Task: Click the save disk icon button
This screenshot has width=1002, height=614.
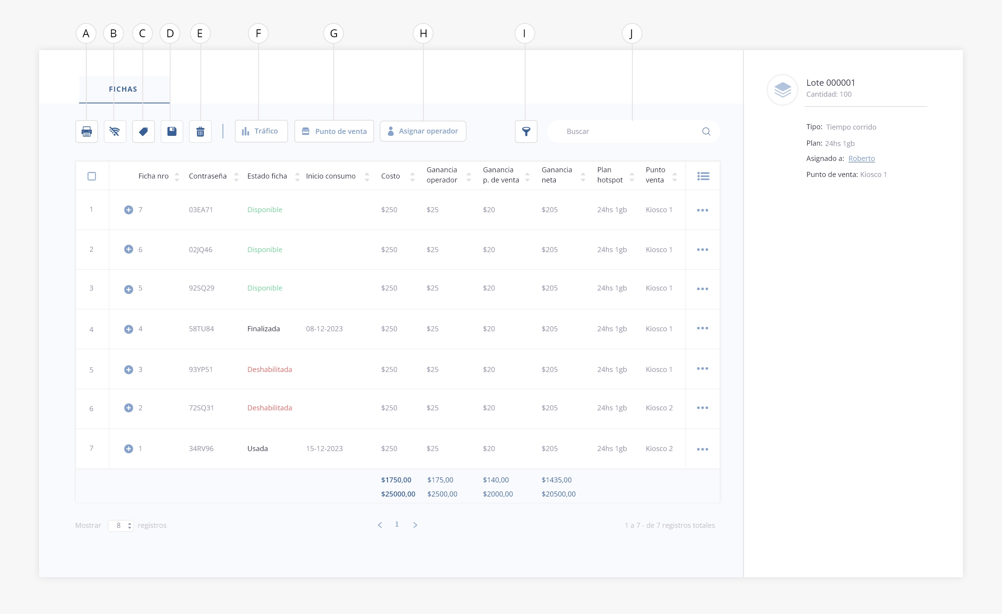Action: [171, 132]
